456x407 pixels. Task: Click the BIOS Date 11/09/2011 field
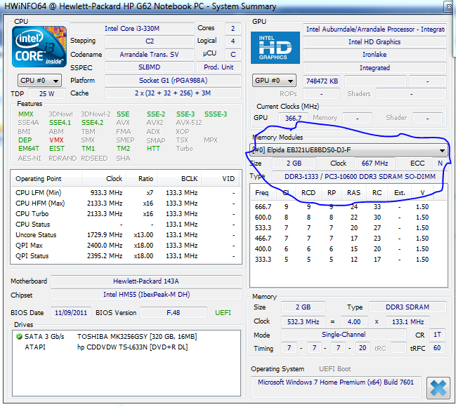(71, 312)
